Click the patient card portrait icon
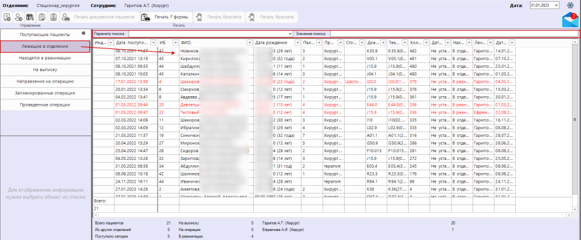The height and width of the screenshot is (240, 581). tap(54, 17)
